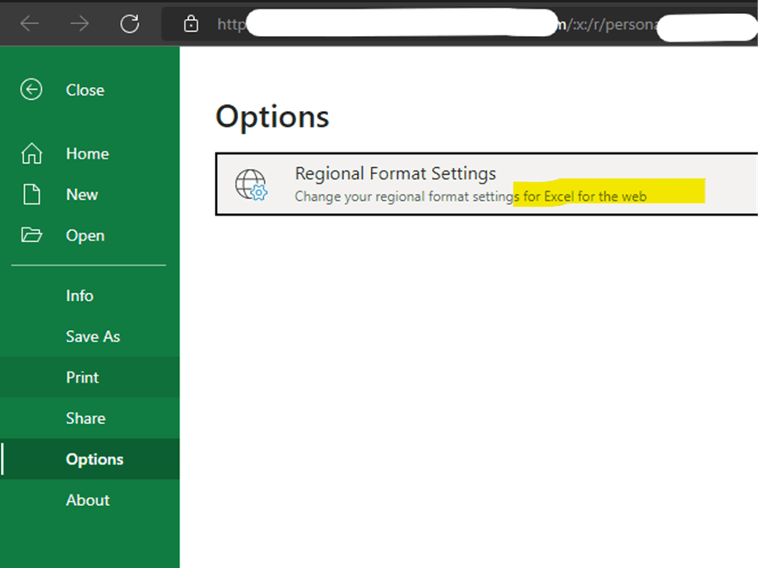The image size is (759, 568).
Task: Click the globe gear Regional Format icon
Action: pyautogui.click(x=251, y=184)
